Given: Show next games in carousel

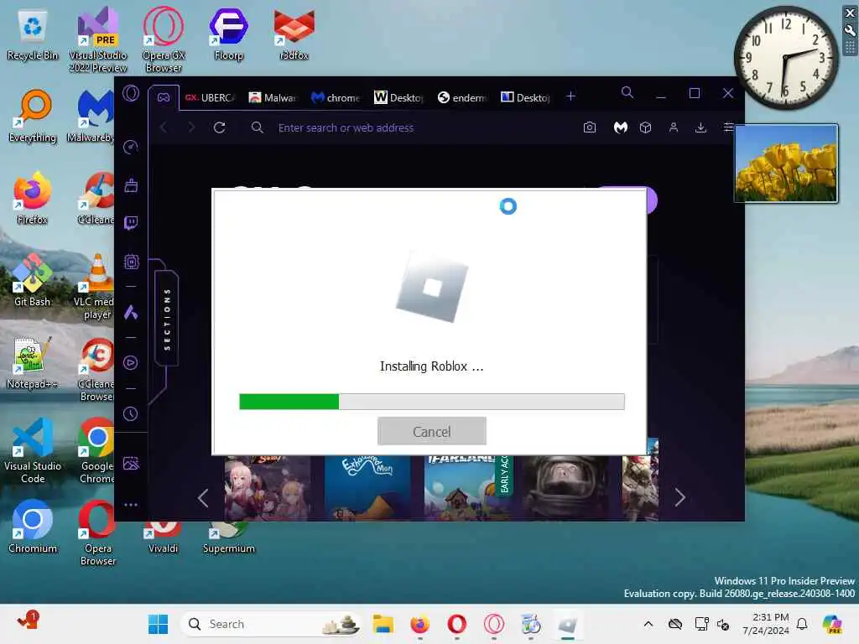Looking at the screenshot, I should tap(679, 498).
